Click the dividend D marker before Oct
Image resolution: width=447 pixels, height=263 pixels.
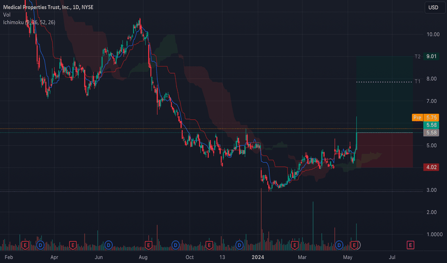[x=176, y=245]
